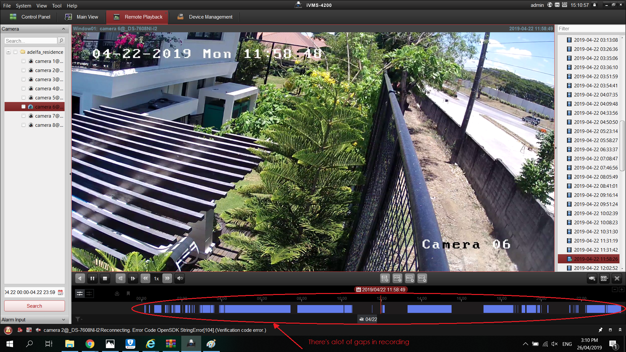Check the camera 7 checkbox
This screenshot has height=352, width=626.
tap(23, 116)
